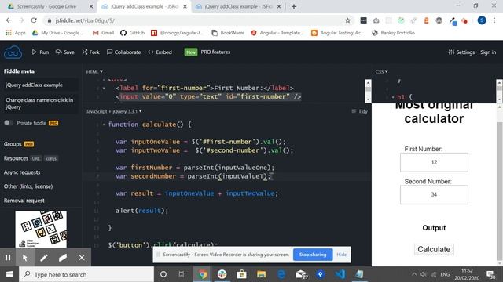Click the JSFiddle cloud logo

coord(13,52)
